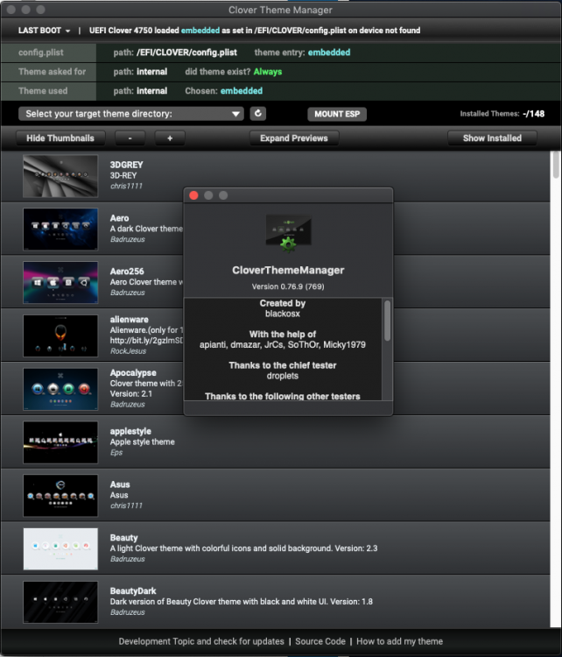
Task: Open the alienware theme thumbnail
Action: (x=60, y=336)
